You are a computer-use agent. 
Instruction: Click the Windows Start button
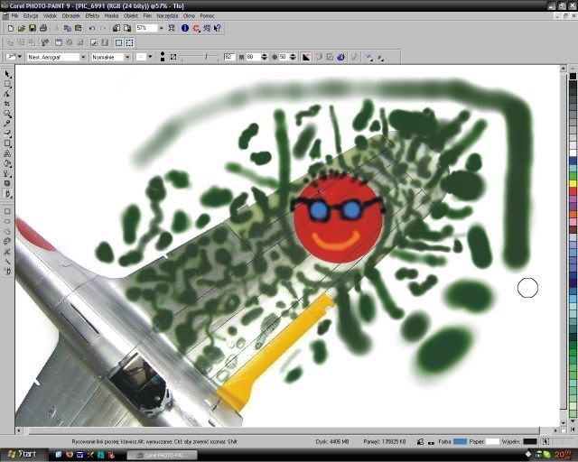coord(22,454)
